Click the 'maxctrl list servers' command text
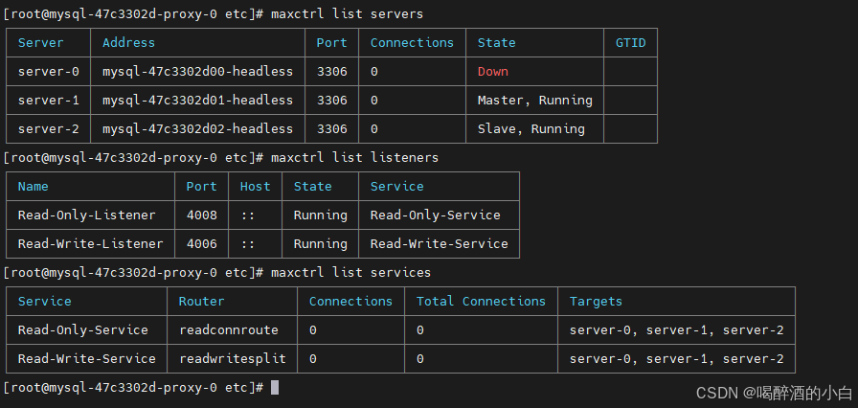The width and height of the screenshot is (858, 408). [x=347, y=14]
